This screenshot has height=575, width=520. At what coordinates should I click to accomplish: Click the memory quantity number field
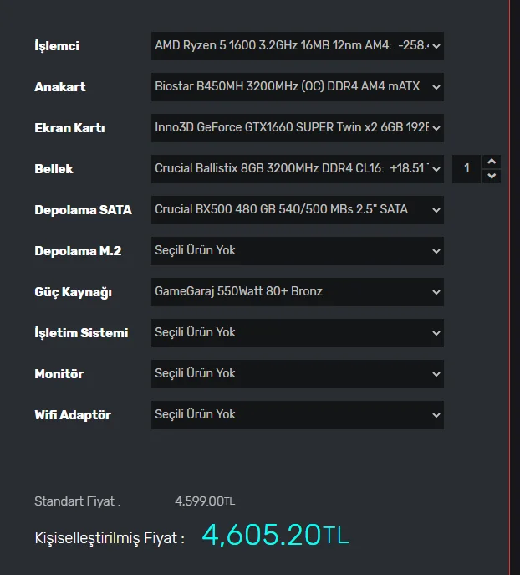[466, 168]
